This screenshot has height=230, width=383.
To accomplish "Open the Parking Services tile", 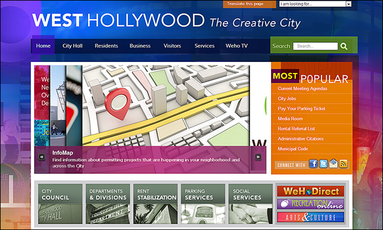I will click(x=203, y=204).
